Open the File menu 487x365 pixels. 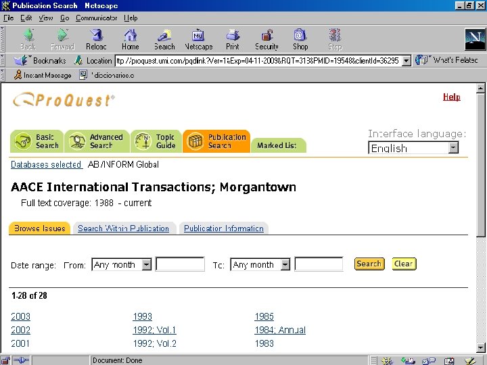(x=8, y=18)
